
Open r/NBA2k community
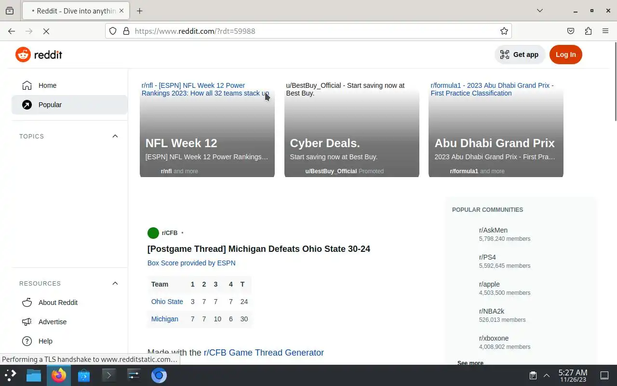(492, 311)
